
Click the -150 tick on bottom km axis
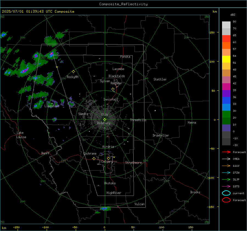pos(16,227)
